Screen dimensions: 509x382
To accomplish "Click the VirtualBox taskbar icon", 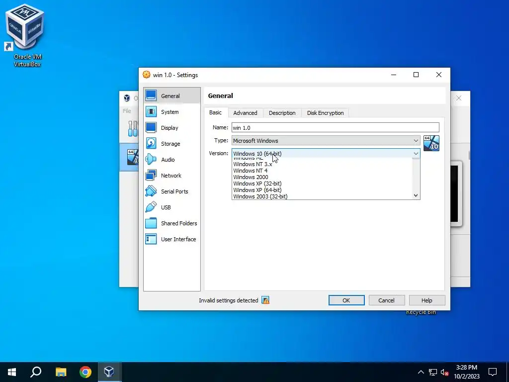I will point(109,372).
